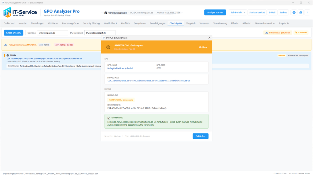The width and height of the screenshot is (313, 176).
Task: Click the SYSVOL path in ADMX row
Action: (44, 59)
